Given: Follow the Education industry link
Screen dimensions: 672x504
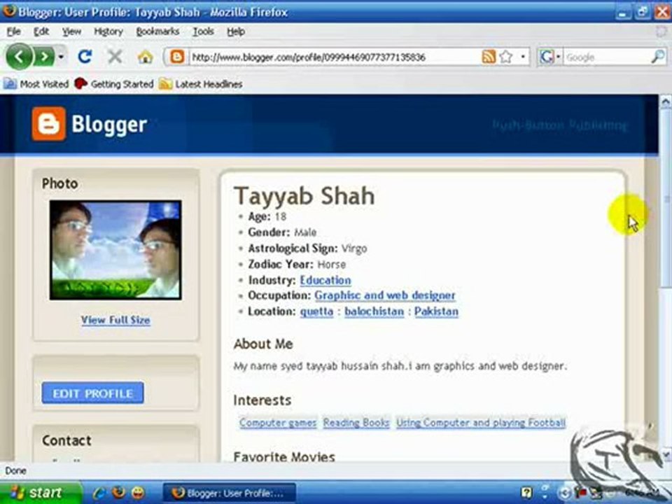Looking at the screenshot, I should (325, 280).
